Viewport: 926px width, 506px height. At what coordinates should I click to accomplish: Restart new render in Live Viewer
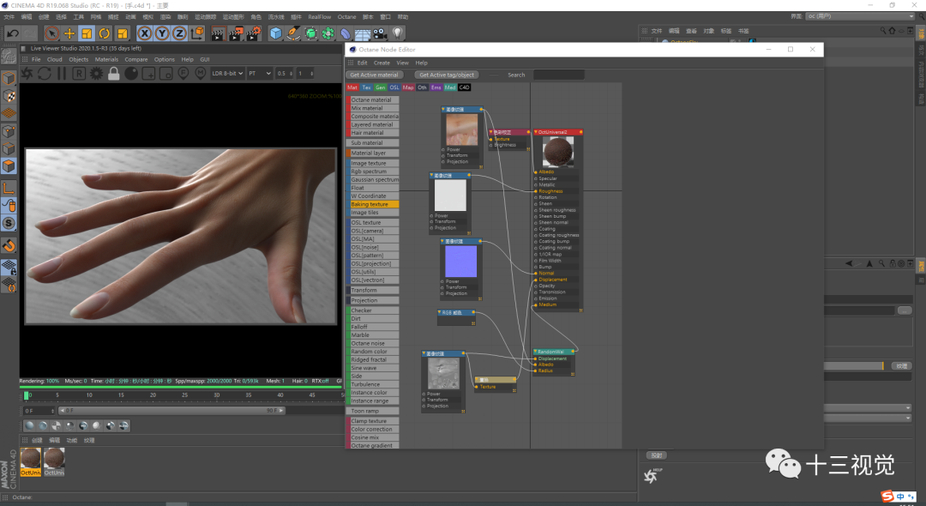pos(45,73)
